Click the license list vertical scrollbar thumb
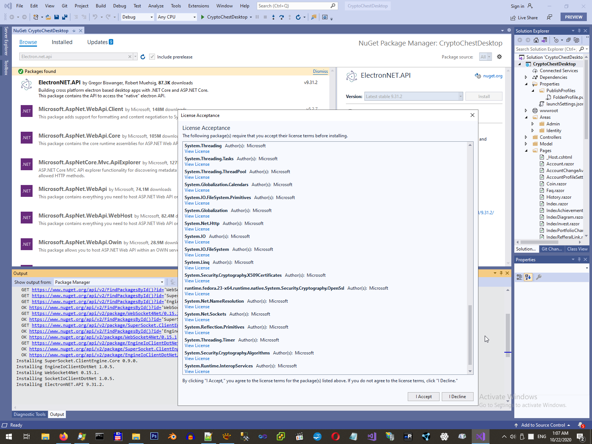Viewport: 592px width, 444px height. (x=470, y=335)
